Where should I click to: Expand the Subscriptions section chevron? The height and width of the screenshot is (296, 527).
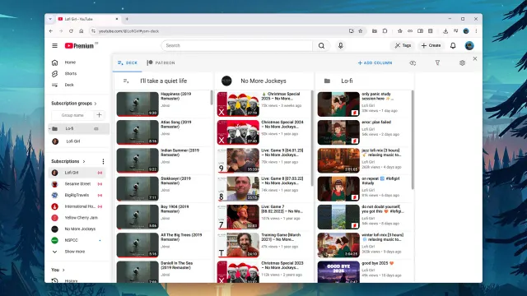click(x=84, y=161)
